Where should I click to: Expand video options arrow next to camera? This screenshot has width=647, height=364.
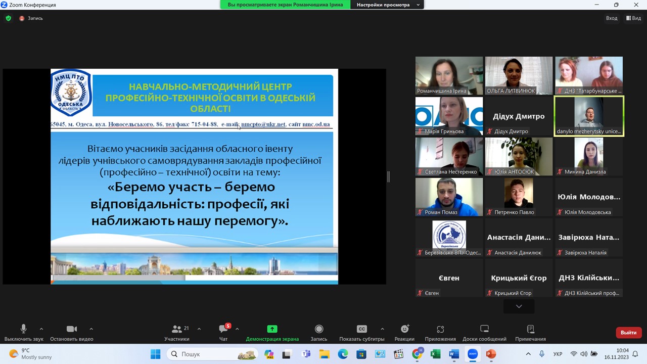(91, 329)
